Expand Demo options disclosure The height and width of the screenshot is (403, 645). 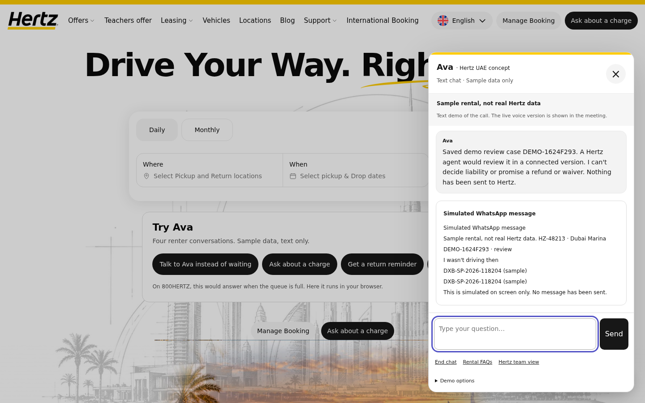[455, 381]
